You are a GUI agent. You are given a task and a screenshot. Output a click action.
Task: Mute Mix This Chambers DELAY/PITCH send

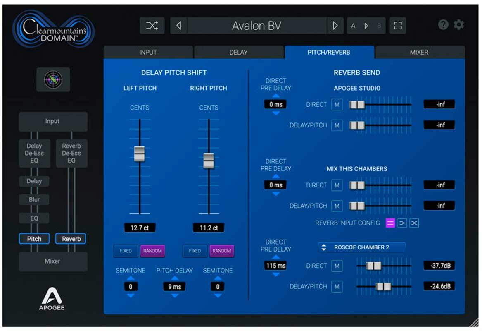(x=337, y=206)
